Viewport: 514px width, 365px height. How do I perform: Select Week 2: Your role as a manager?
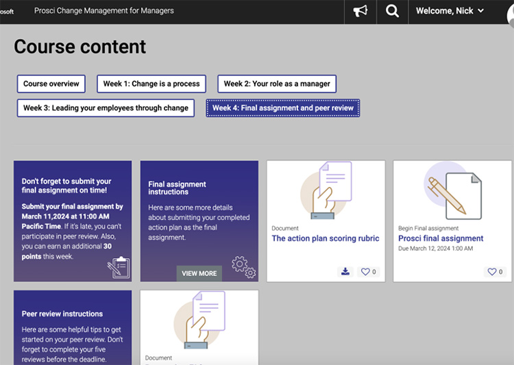click(x=277, y=84)
